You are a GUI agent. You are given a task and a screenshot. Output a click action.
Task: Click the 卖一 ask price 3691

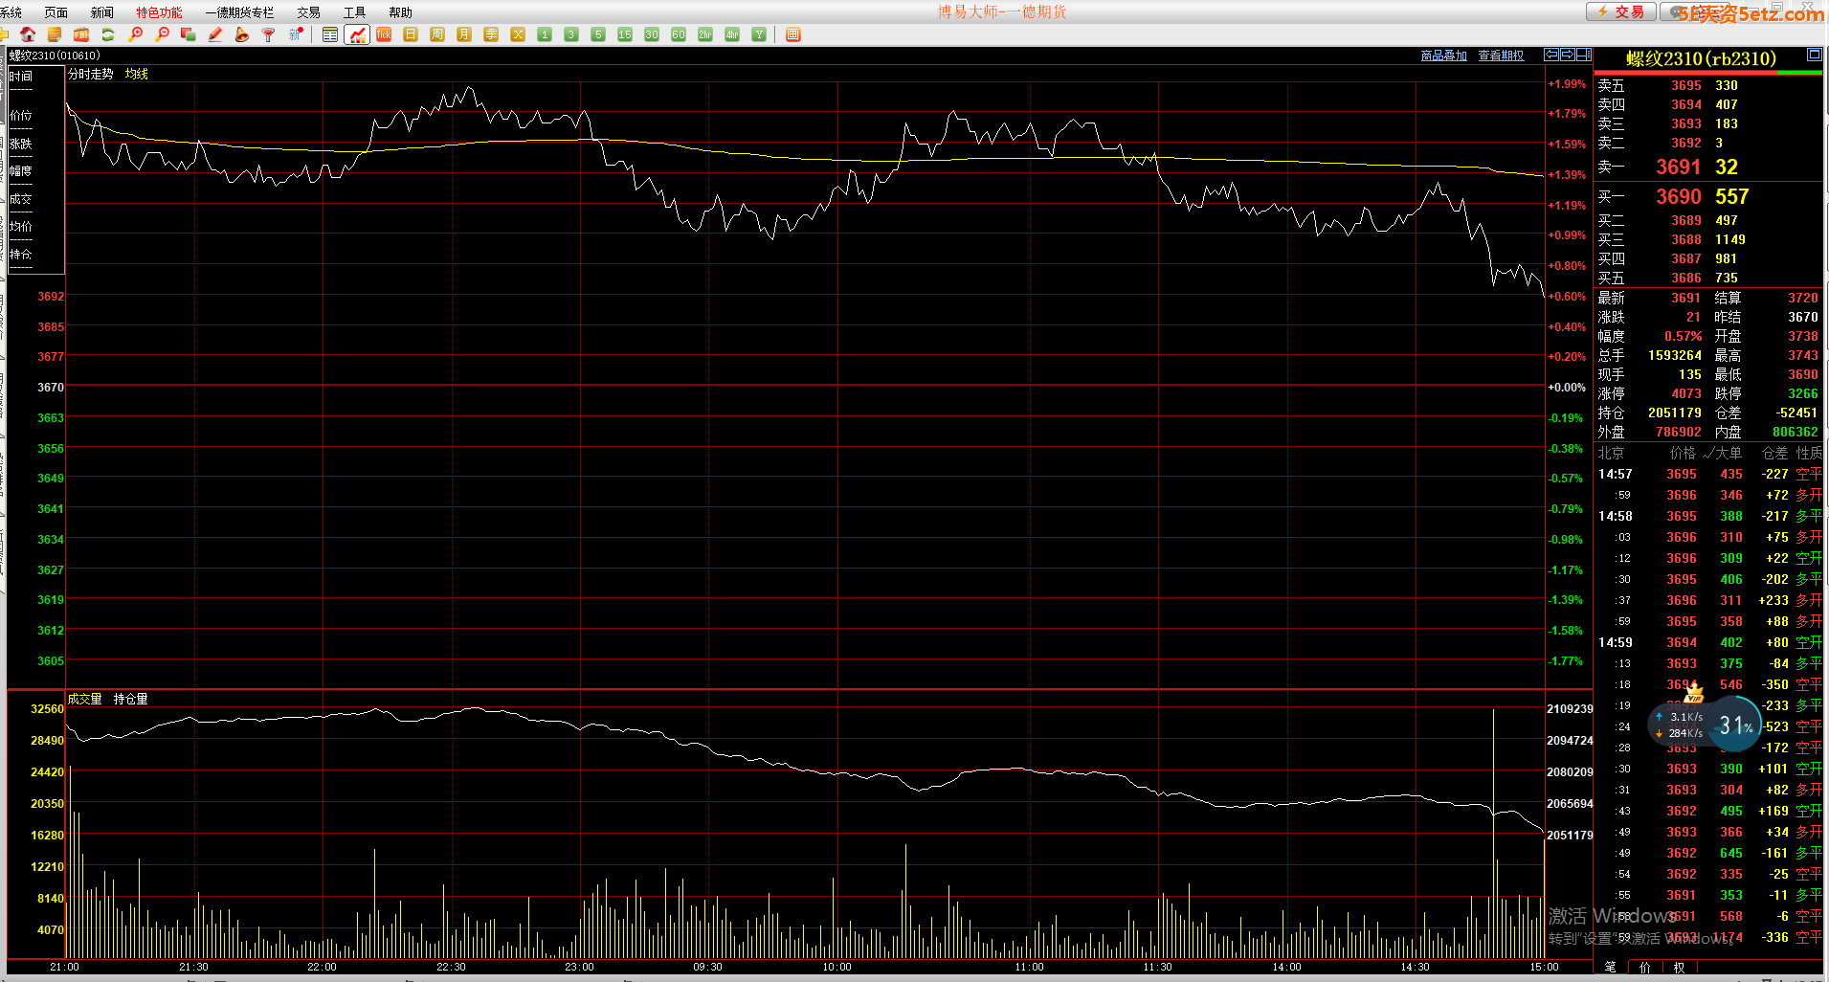pyautogui.click(x=1679, y=167)
